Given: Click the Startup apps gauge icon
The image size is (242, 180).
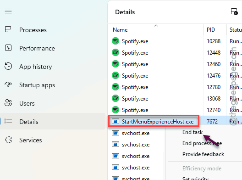Looking at the screenshot, I should point(8,84).
